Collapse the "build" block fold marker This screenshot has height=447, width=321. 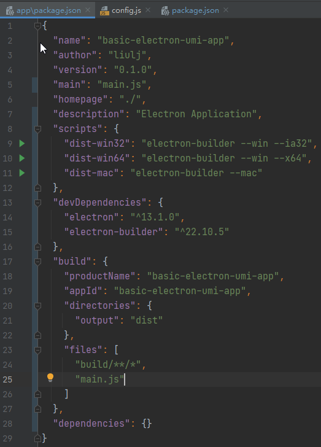point(37,262)
